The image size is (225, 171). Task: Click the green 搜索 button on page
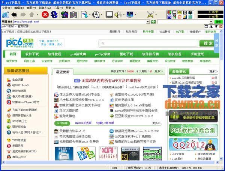pyautogui.click(x=205, y=43)
